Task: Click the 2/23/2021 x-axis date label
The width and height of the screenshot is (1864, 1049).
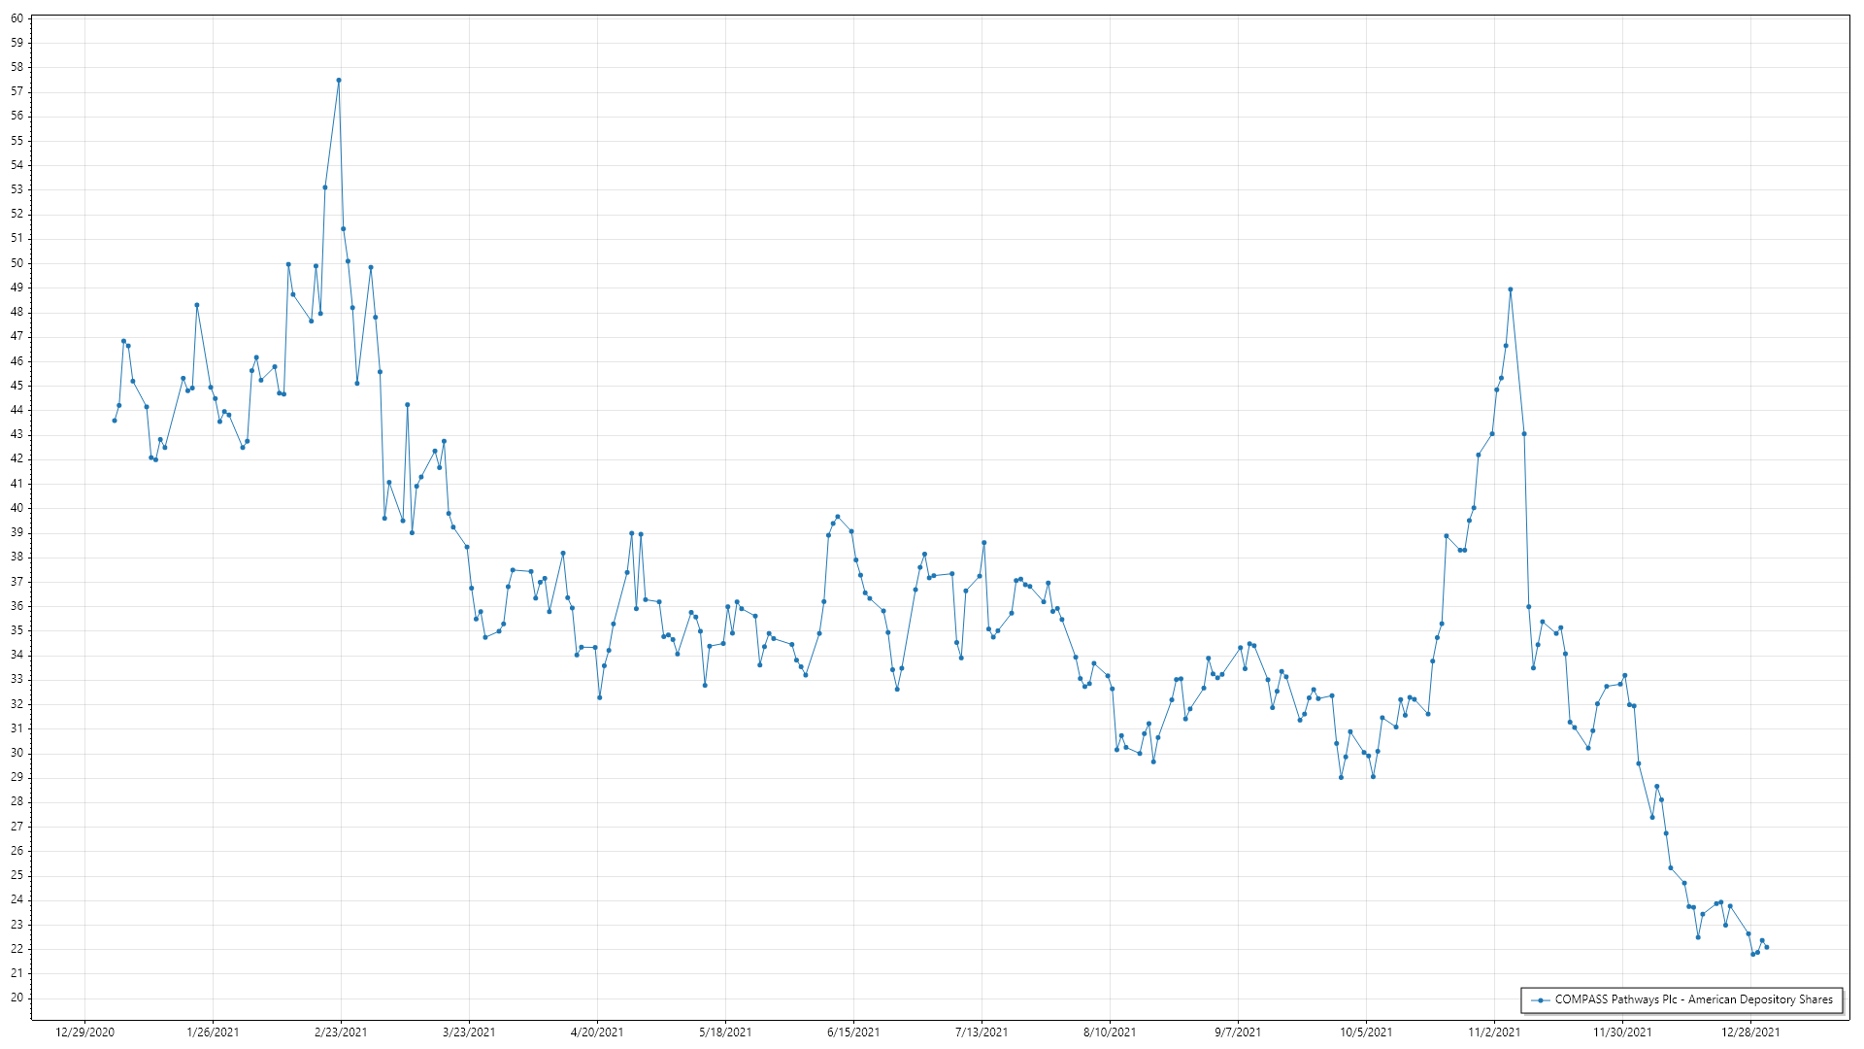Action: [341, 1032]
